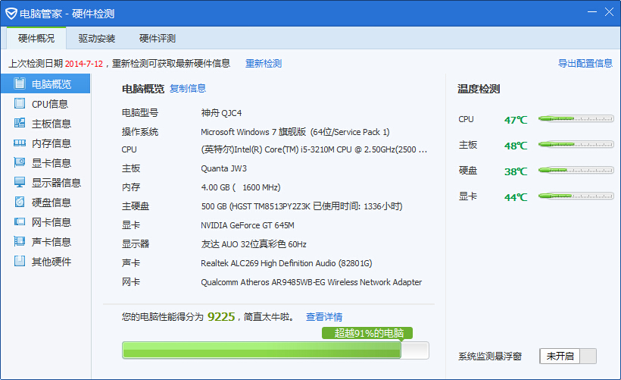Open the 其他硬件 icon entry

coord(20,261)
